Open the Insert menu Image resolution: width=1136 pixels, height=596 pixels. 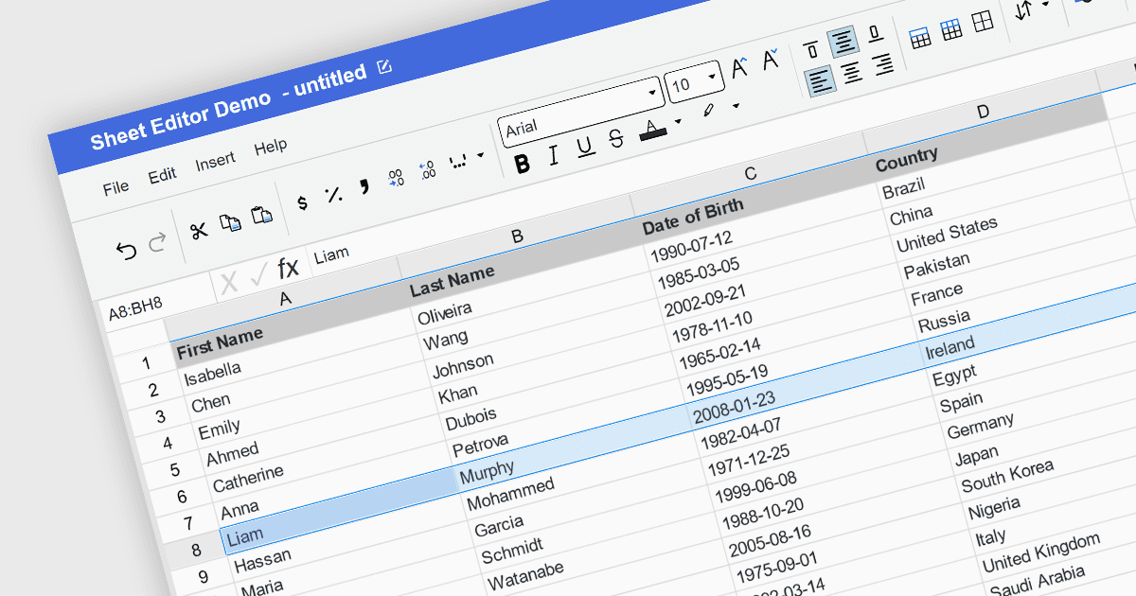[215, 162]
